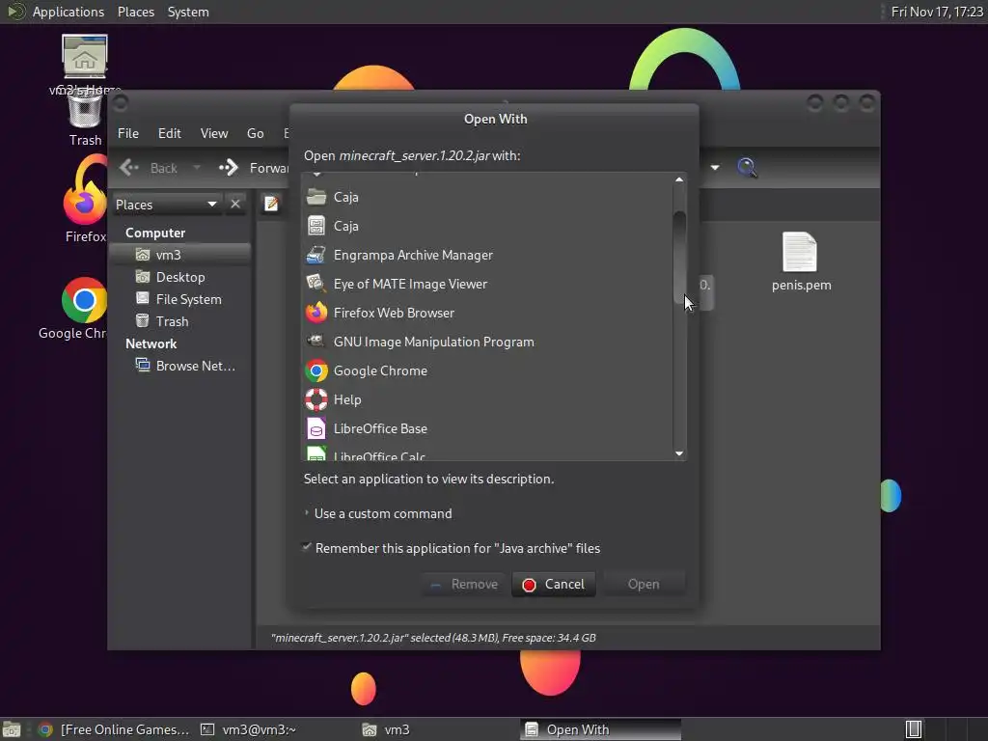Click the application list scrollbar thumb
988x741 pixels.
(x=679, y=257)
